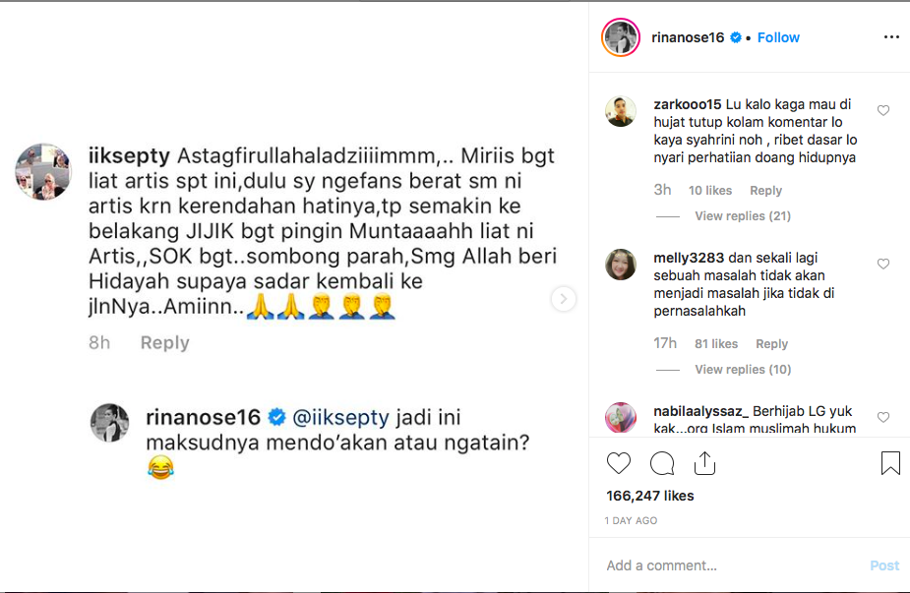Like melly3283's comment with the heart

(883, 264)
